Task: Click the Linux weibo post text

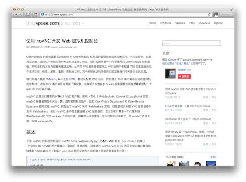Action: coord(188,106)
